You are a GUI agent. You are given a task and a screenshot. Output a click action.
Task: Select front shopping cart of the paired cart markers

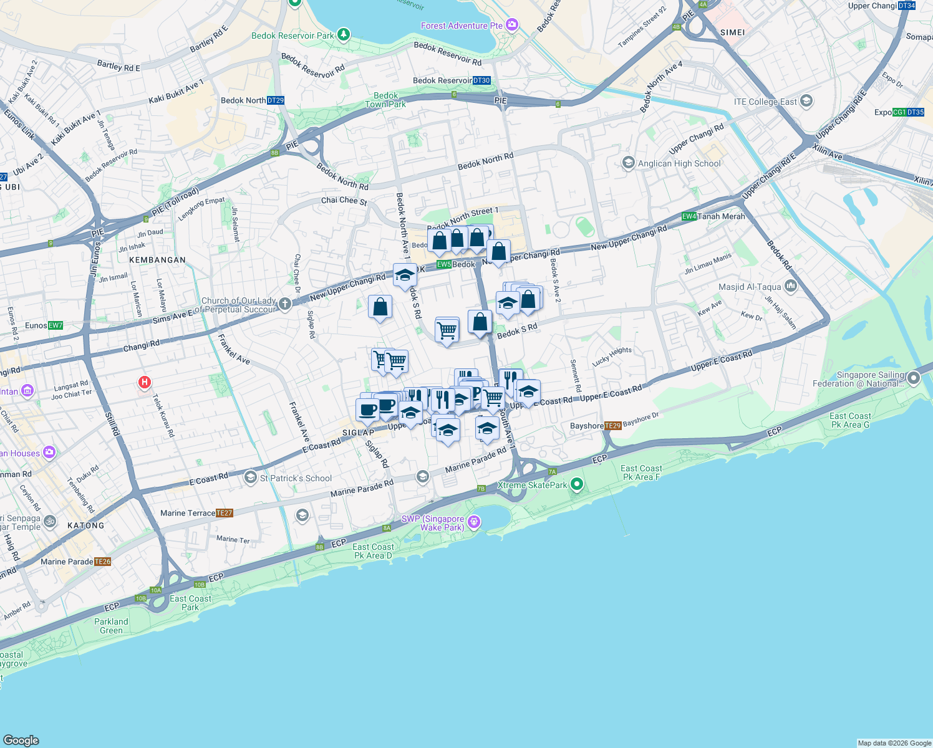pyautogui.click(x=396, y=362)
